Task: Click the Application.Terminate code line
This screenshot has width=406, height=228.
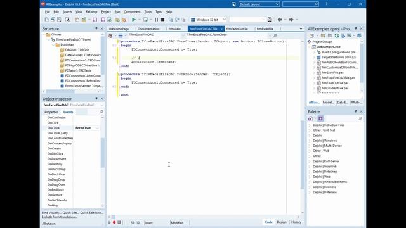Action: tap(154, 62)
